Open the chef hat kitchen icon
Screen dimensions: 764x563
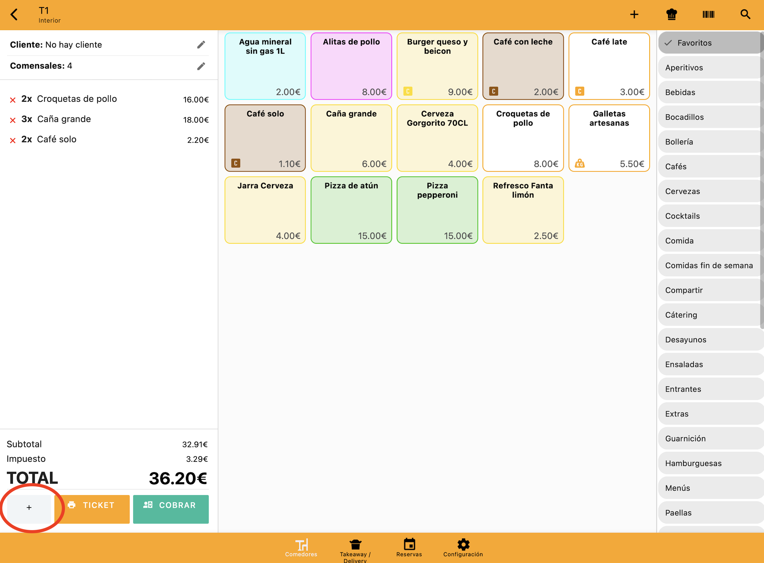[x=671, y=15]
